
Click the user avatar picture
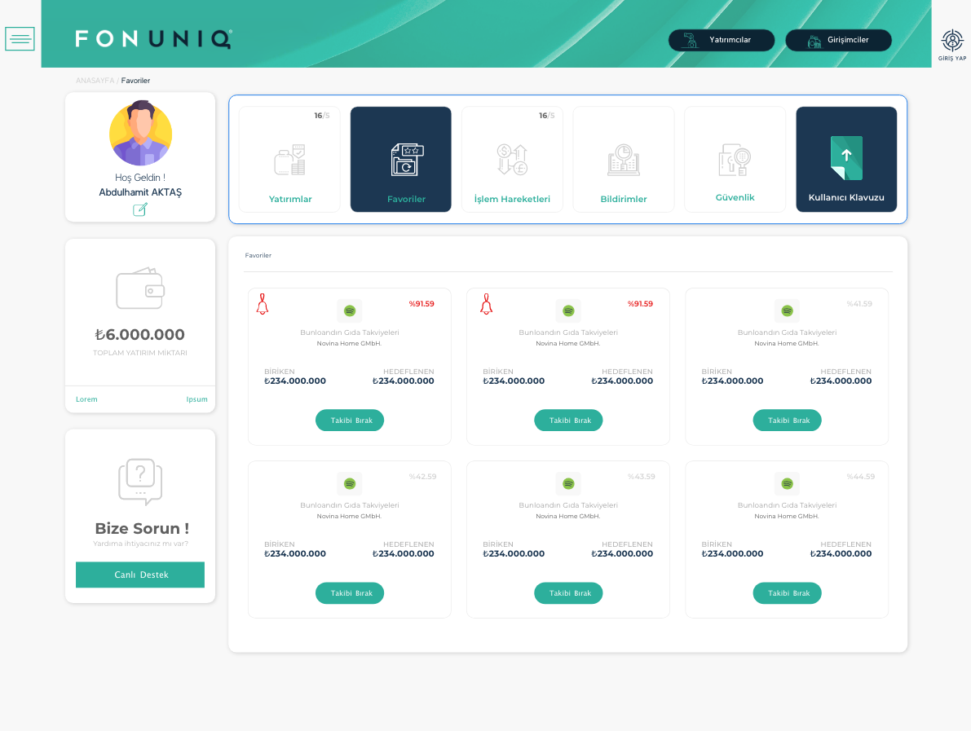[140, 134]
